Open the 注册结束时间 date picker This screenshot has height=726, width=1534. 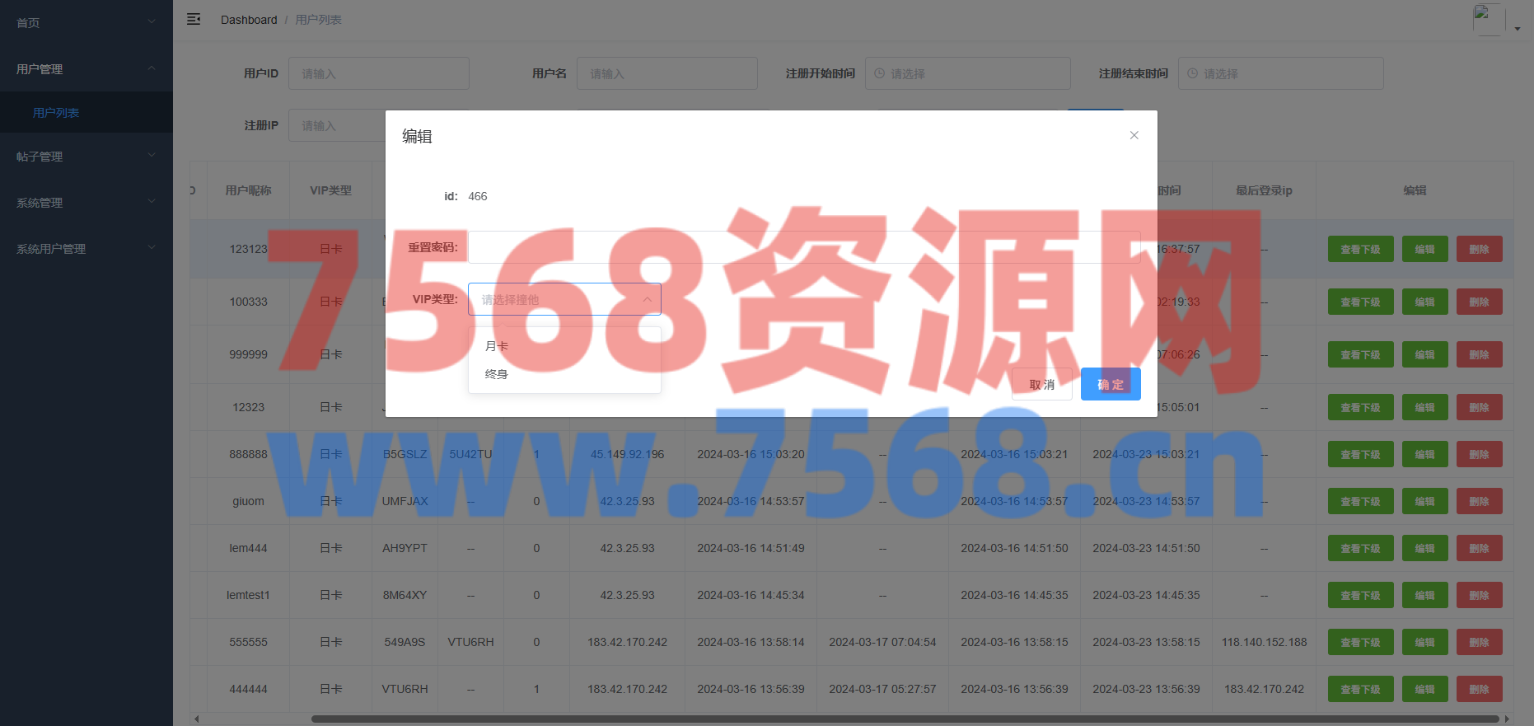(x=1281, y=73)
